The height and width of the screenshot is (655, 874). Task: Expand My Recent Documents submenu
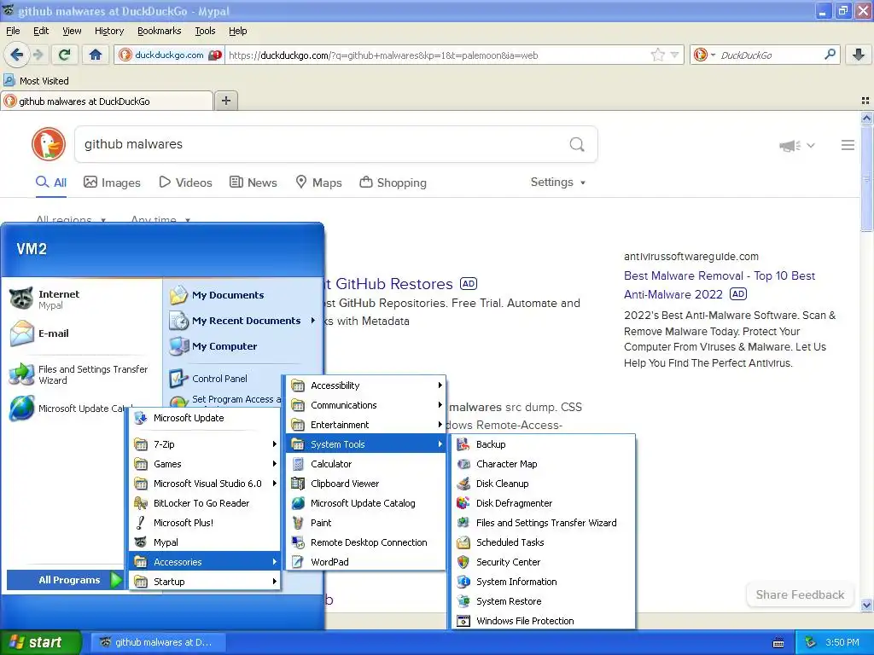tap(242, 321)
